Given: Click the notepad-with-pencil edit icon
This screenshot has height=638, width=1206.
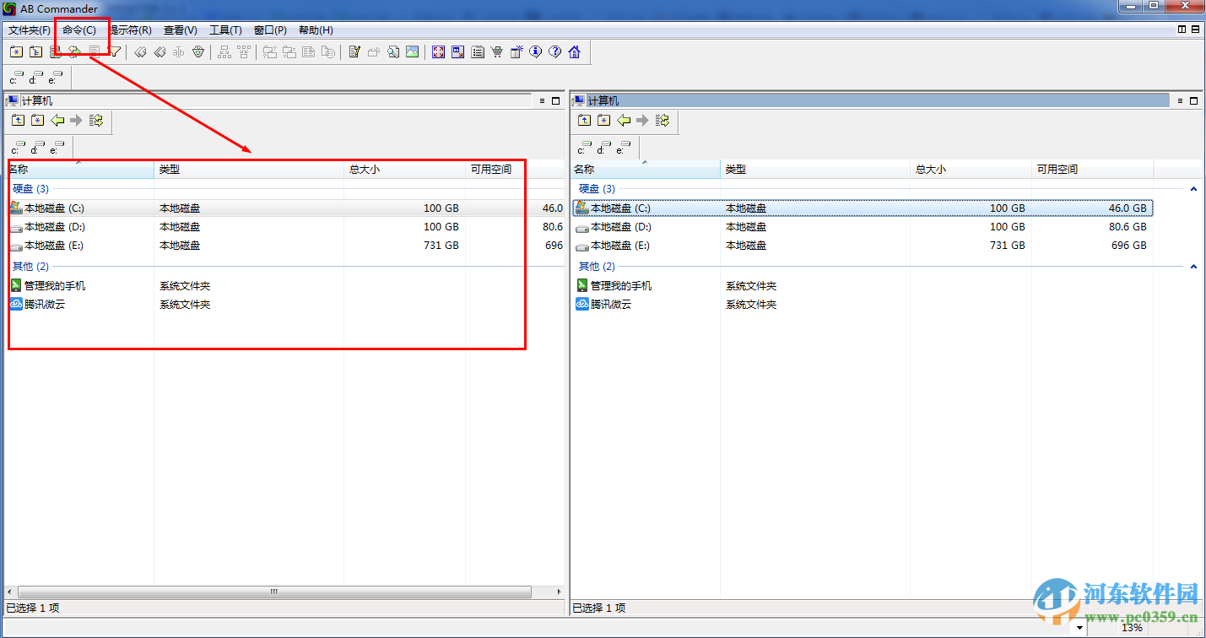Looking at the screenshot, I should pos(354,52).
